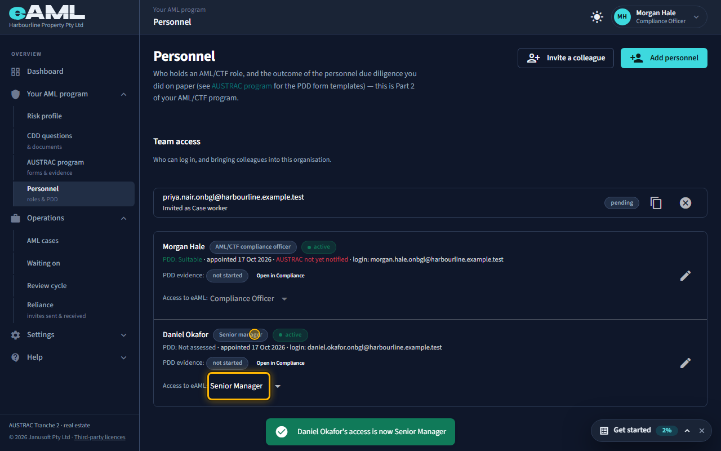
Task: Open Daniel Okafor's PDD evidence in Compliance
Action: coord(281,363)
